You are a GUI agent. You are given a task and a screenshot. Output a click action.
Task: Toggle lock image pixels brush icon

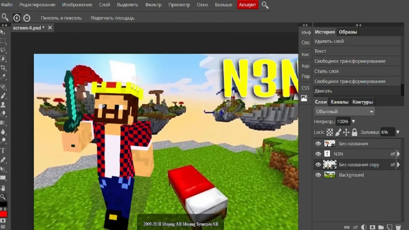pyautogui.click(x=338, y=132)
